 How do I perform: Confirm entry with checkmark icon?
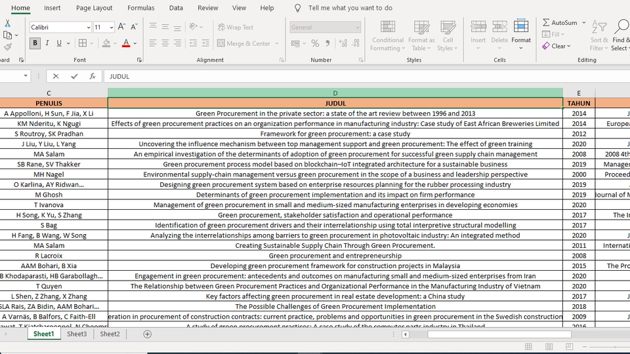pyautogui.click(x=74, y=76)
